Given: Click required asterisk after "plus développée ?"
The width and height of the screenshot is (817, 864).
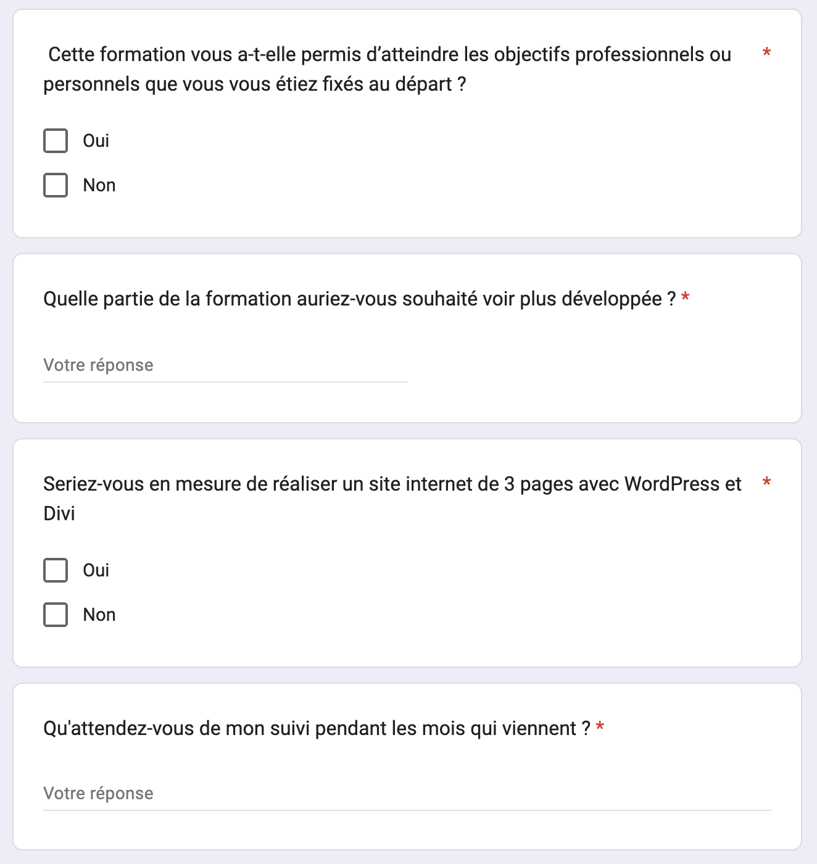Looking at the screenshot, I should [685, 299].
